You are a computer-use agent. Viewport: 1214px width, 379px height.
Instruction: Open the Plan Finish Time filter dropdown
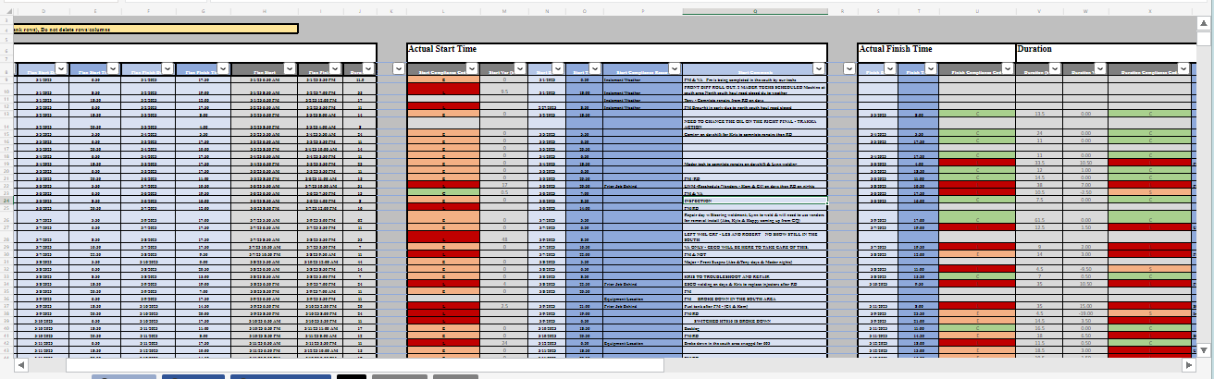tap(222, 68)
